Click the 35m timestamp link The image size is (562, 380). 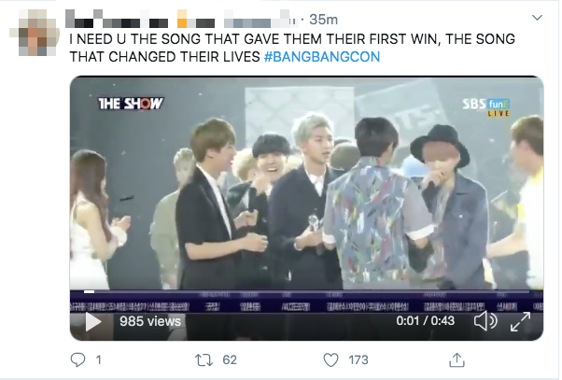323,19
